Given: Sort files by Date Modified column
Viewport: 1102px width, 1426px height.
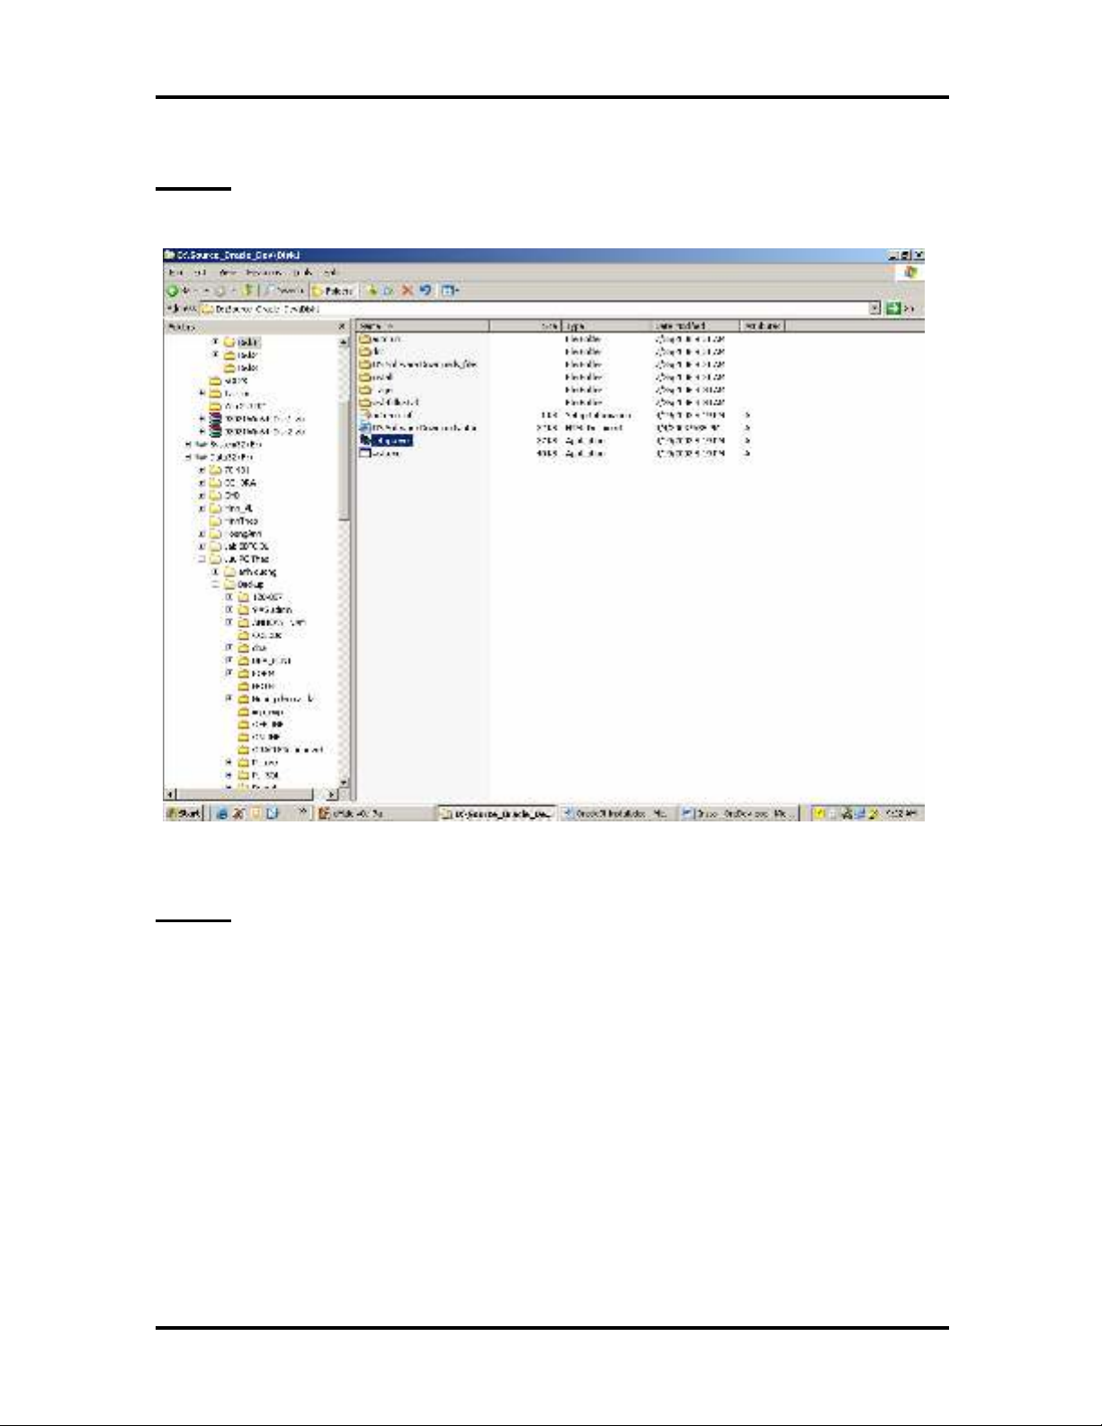Looking at the screenshot, I should point(694,326).
